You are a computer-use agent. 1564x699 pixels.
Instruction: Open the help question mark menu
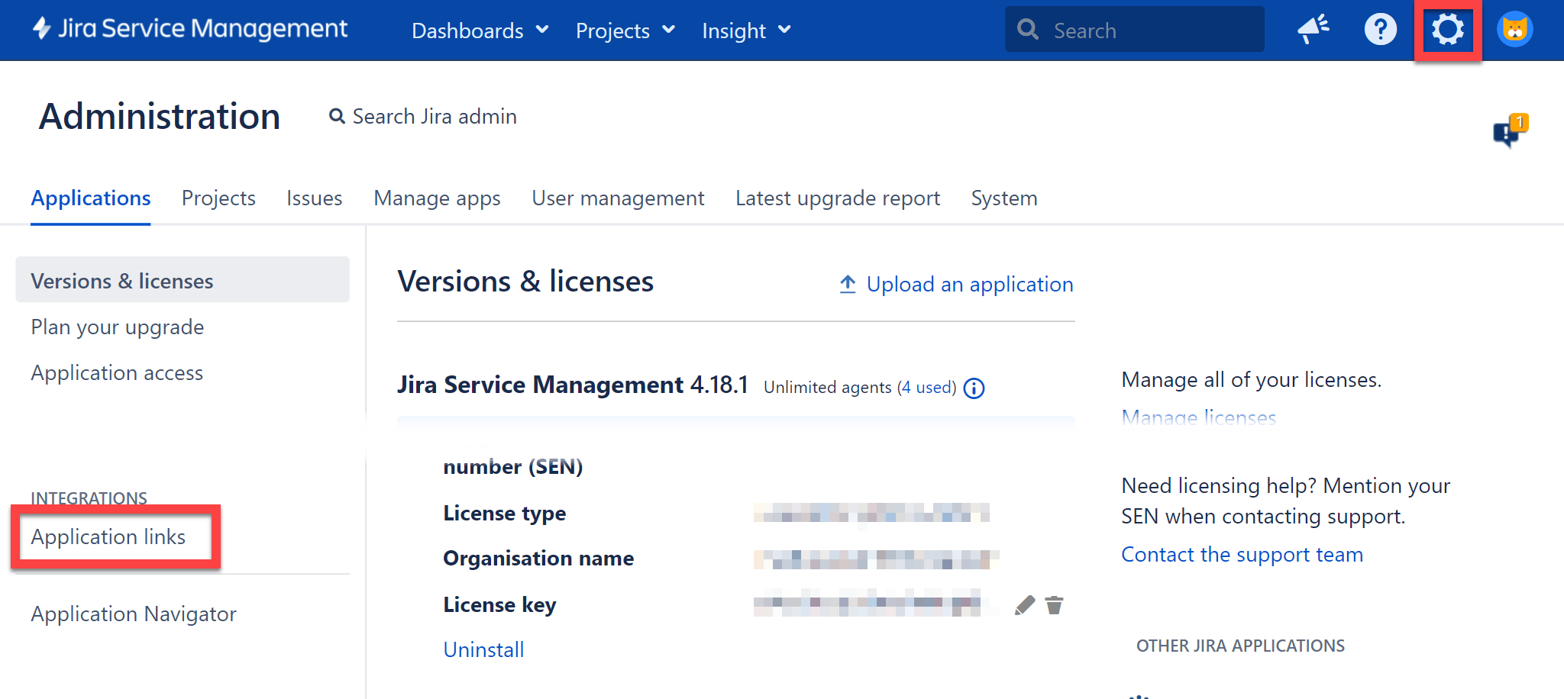[x=1380, y=30]
